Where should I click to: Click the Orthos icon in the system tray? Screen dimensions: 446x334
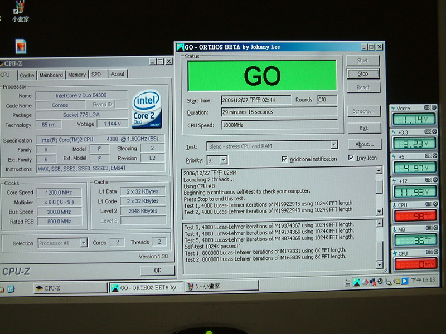(x=356, y=282)
